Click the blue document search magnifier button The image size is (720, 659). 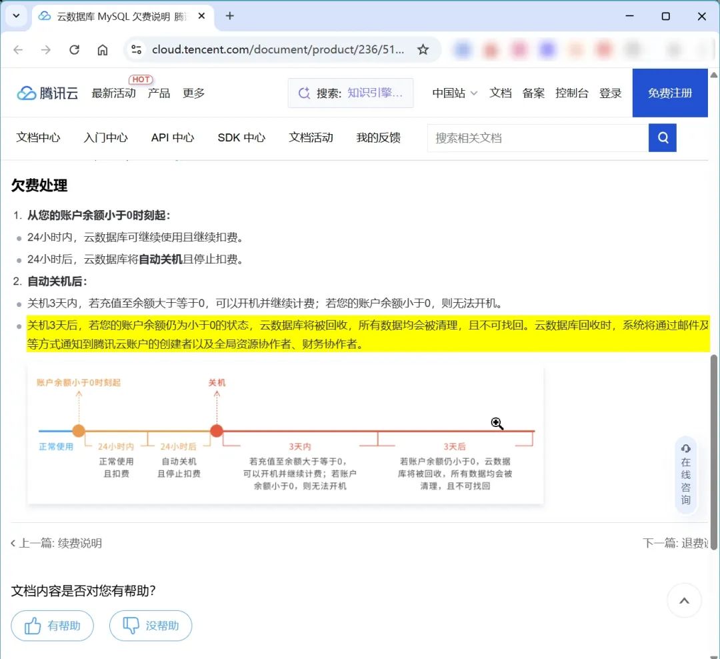click(662, 138)
